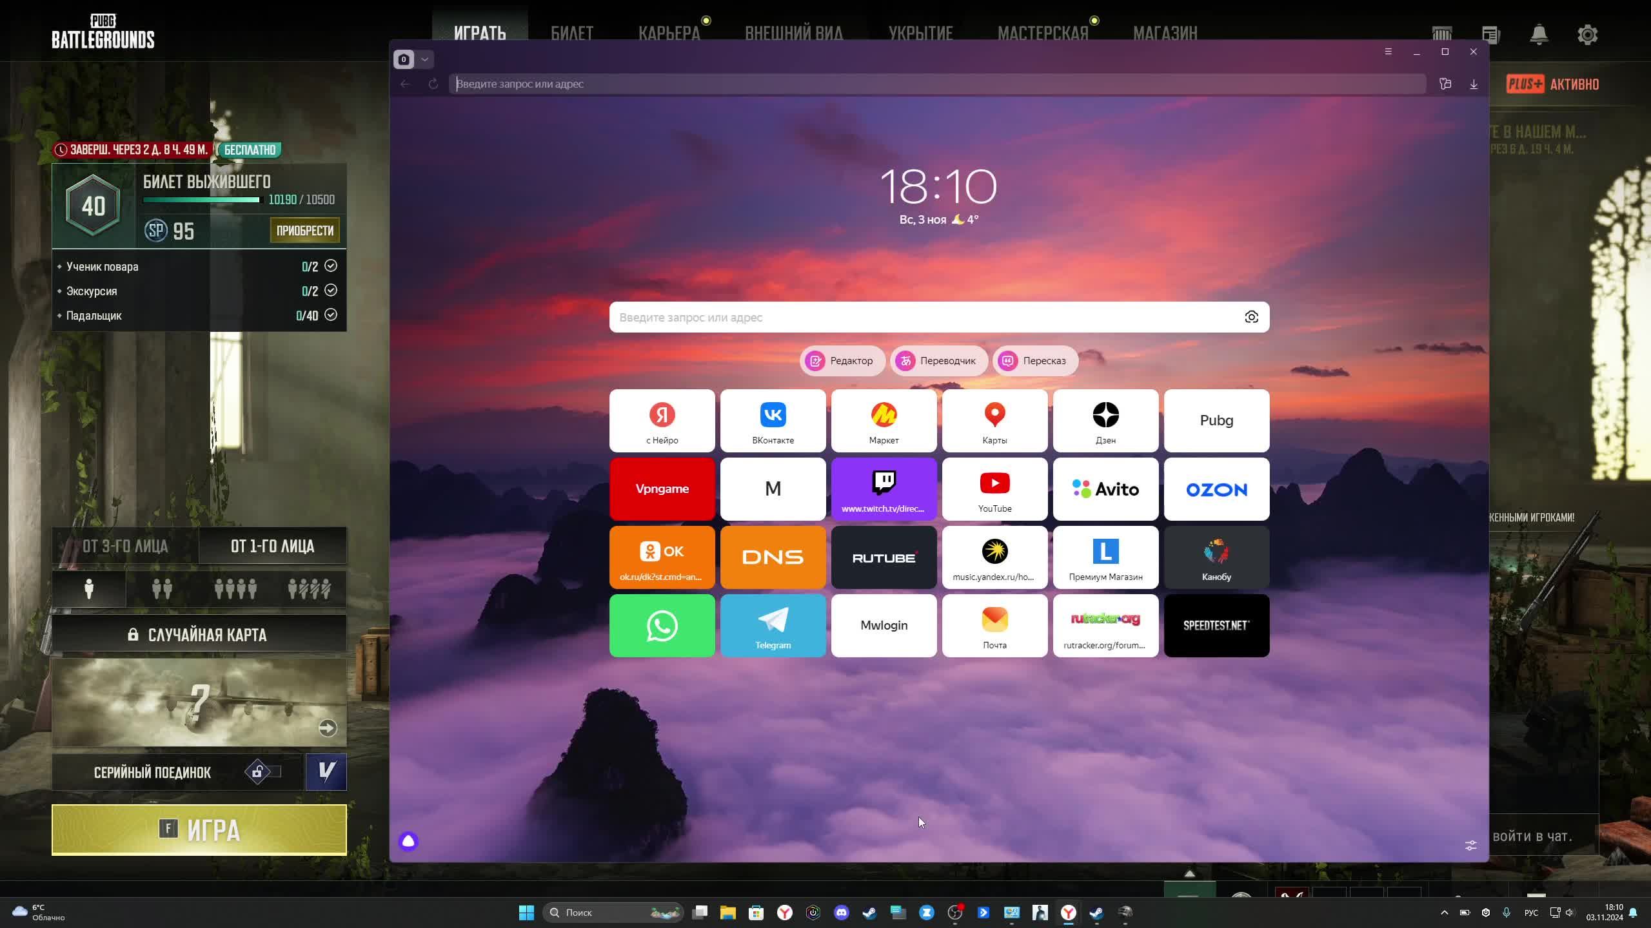Switch to От 3-го лица perspective tab
The image size is (1651, 928).
(x=125, y=546)
